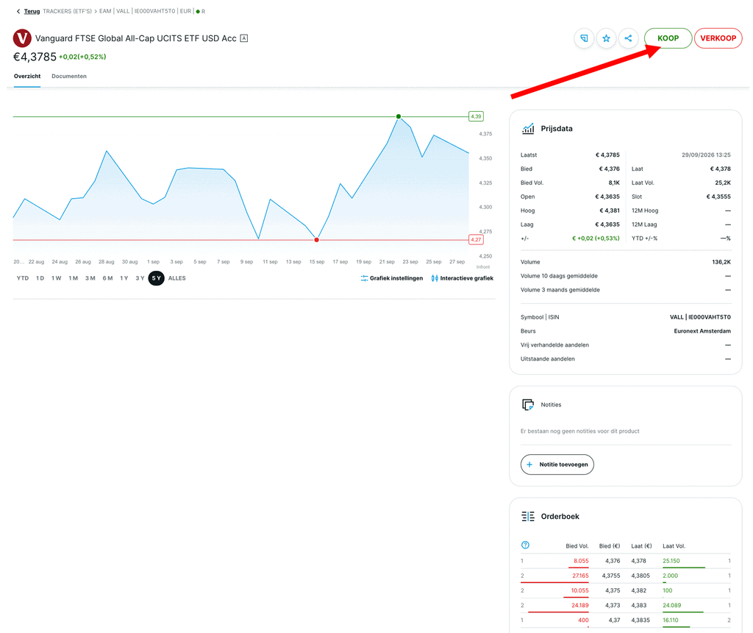
Task: Select 3M chart period
Action: [x=90, y=278]
